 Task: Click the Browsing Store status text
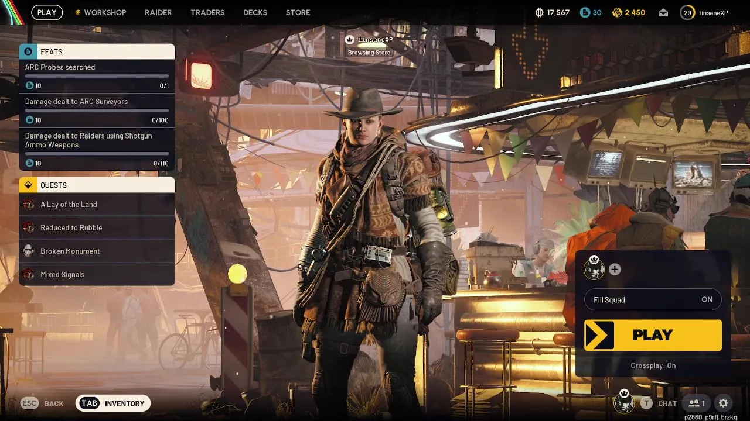(369, 53)
